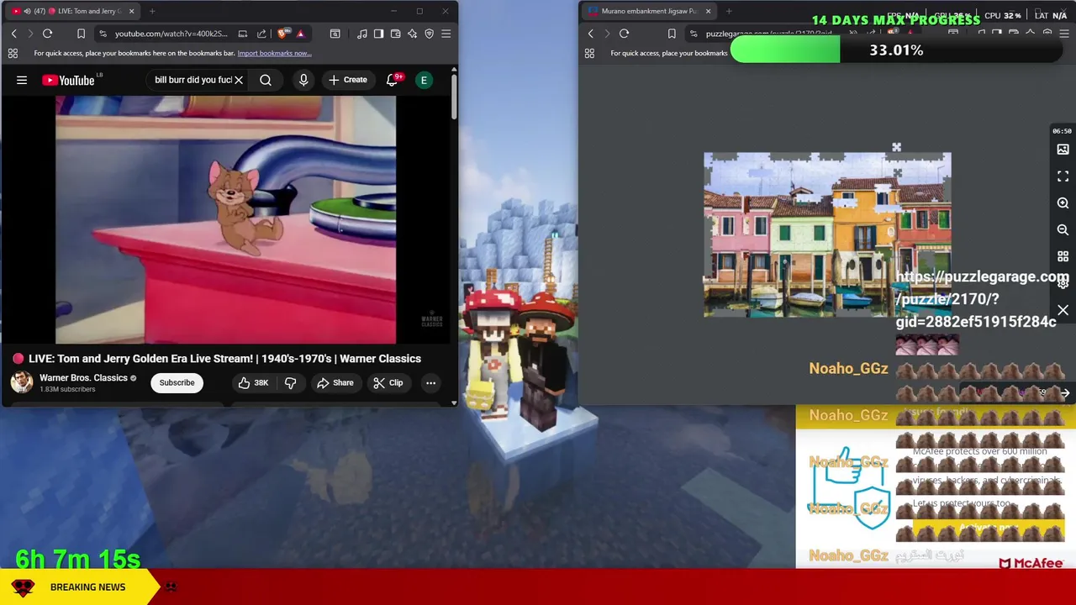This screenshot has height=605, width=1076.
Task: Open Leo AI sparkle icon
Action: (412, 34)
